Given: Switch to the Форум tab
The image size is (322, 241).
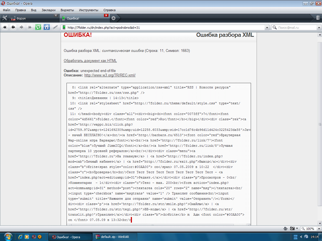Looking at the screenshot, I should coord(34,18).
